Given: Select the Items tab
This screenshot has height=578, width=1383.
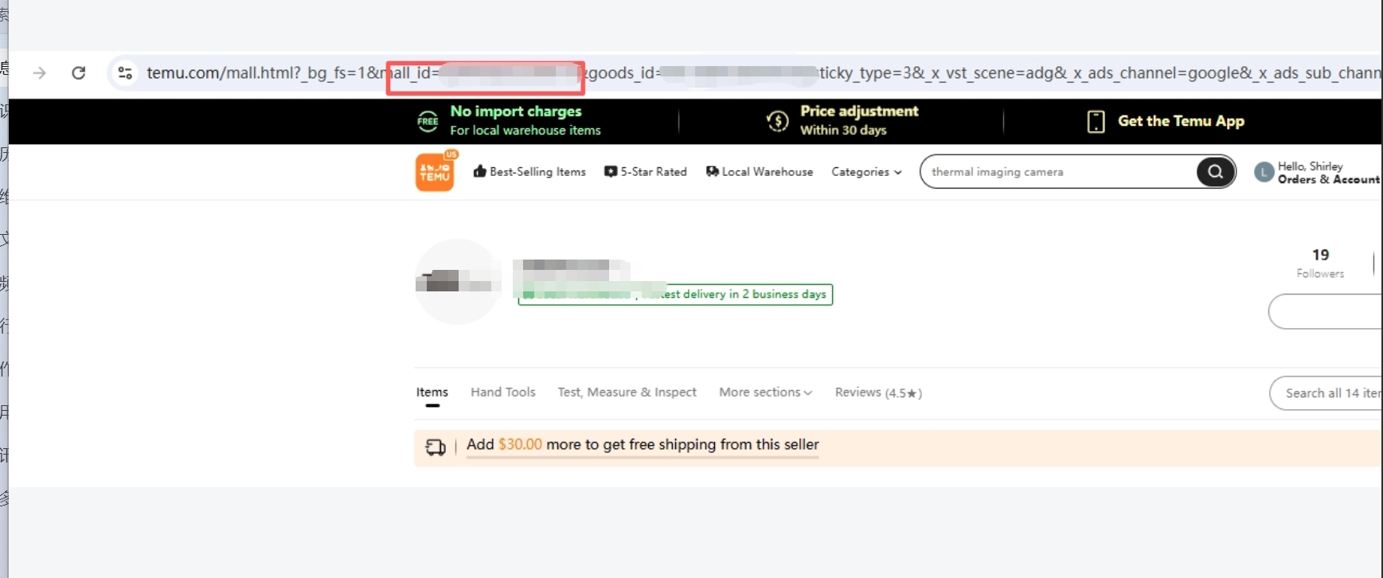Looking at the screenshot, I should (432, 392).
